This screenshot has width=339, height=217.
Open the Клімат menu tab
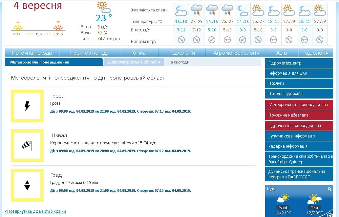click(140, 53)
